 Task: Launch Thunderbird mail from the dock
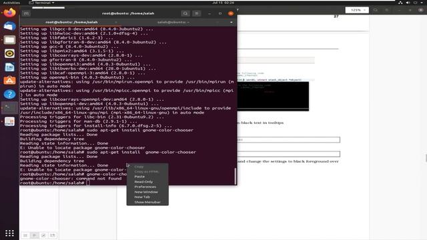9,27
